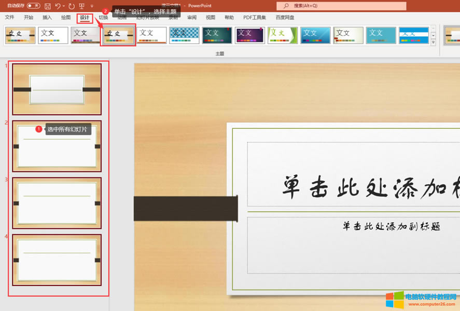Click the Save icon in title bar
Viewport: 460px width, 311px height.
(48, 6)
